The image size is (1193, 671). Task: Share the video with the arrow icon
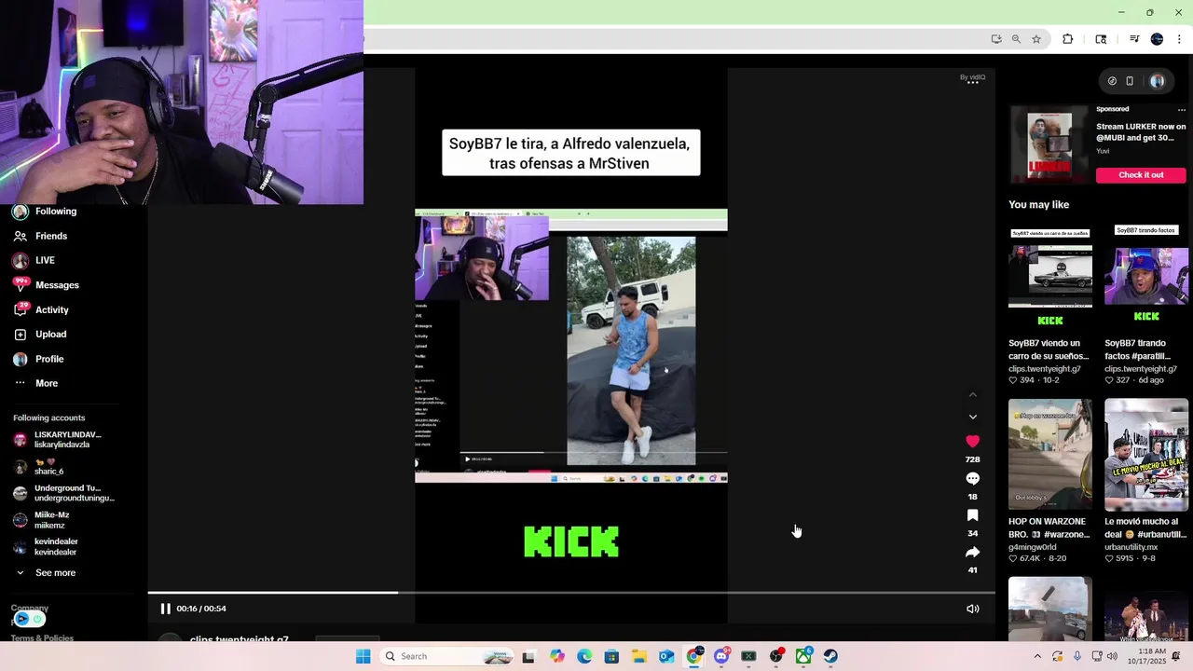(972, 552)
